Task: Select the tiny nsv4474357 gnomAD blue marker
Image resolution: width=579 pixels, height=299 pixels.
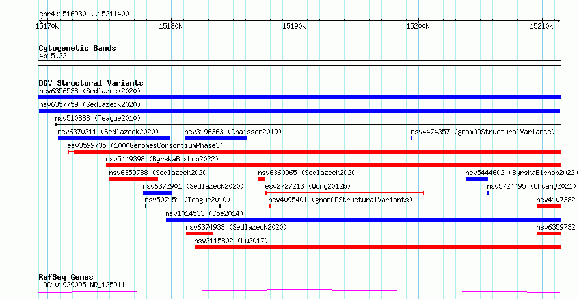Action: coord(412,138)
